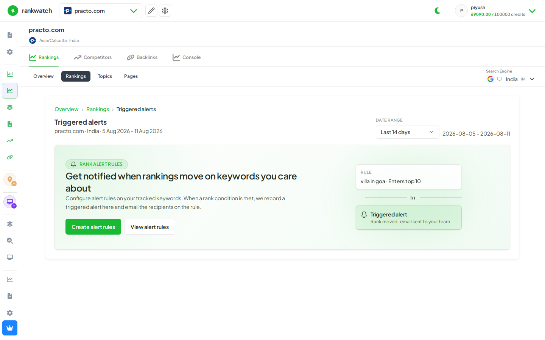
Task: Open project settings gear beside the pencil
Action: (x=165, y=11)
